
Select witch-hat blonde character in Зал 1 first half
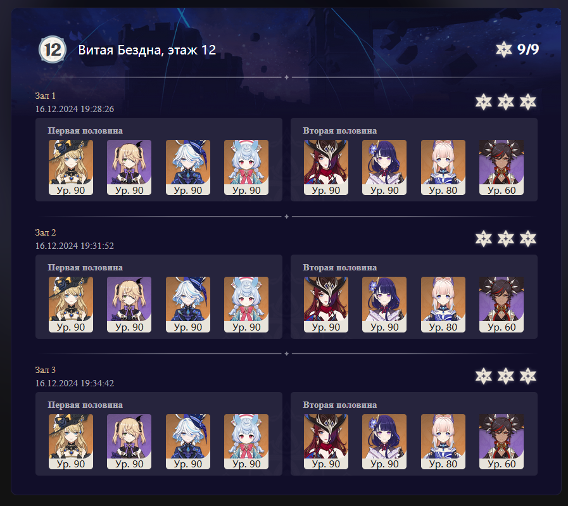click(x=71, y=167)
